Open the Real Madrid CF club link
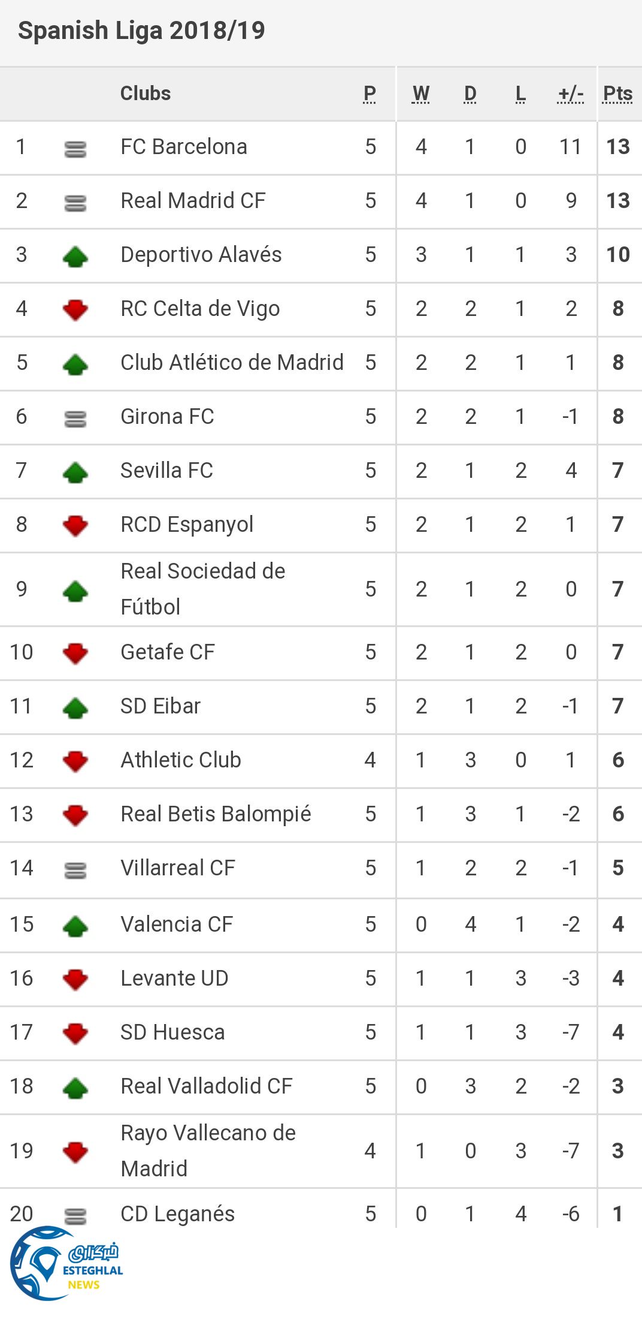642x1319 pixels. point(193,201)
